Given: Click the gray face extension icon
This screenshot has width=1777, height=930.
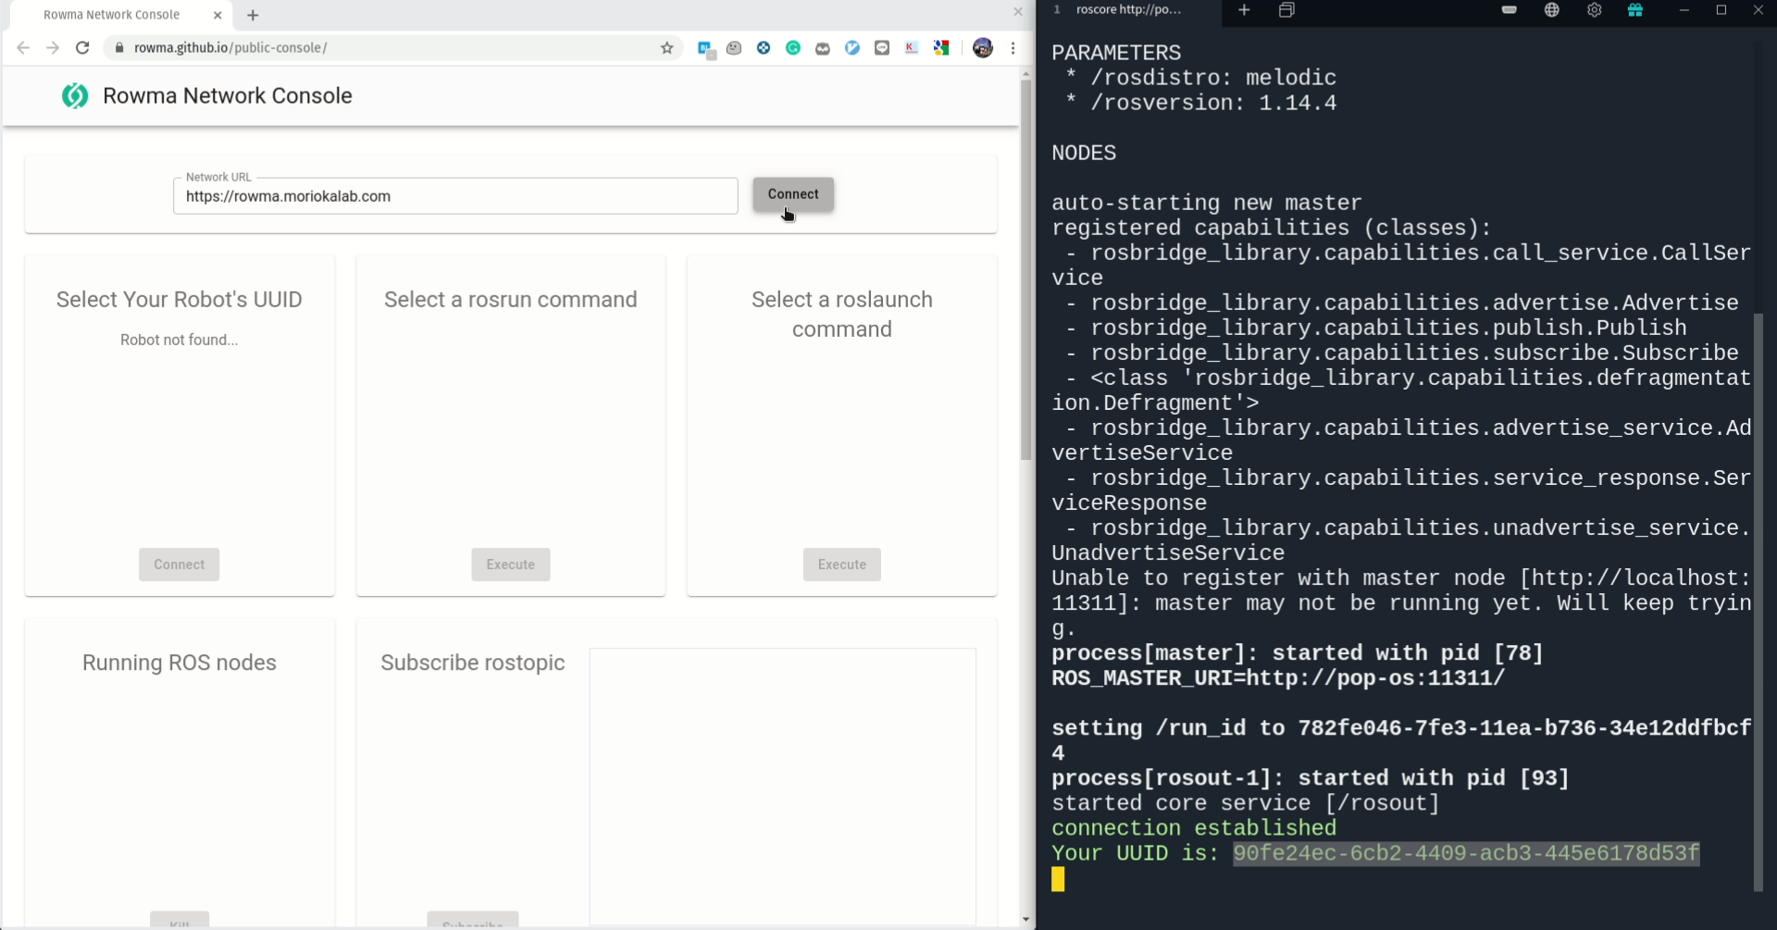Looking at the screenshot, I should point(734,48).
